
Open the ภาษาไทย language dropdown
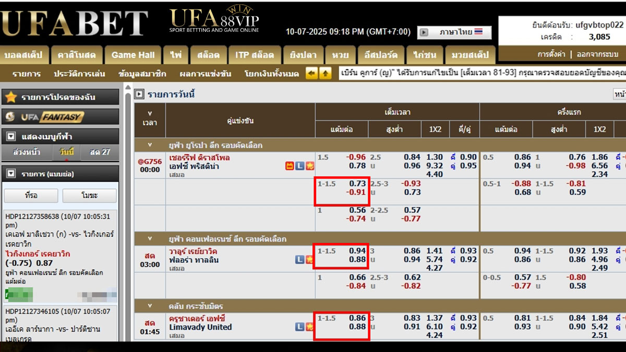click(454, 32)
